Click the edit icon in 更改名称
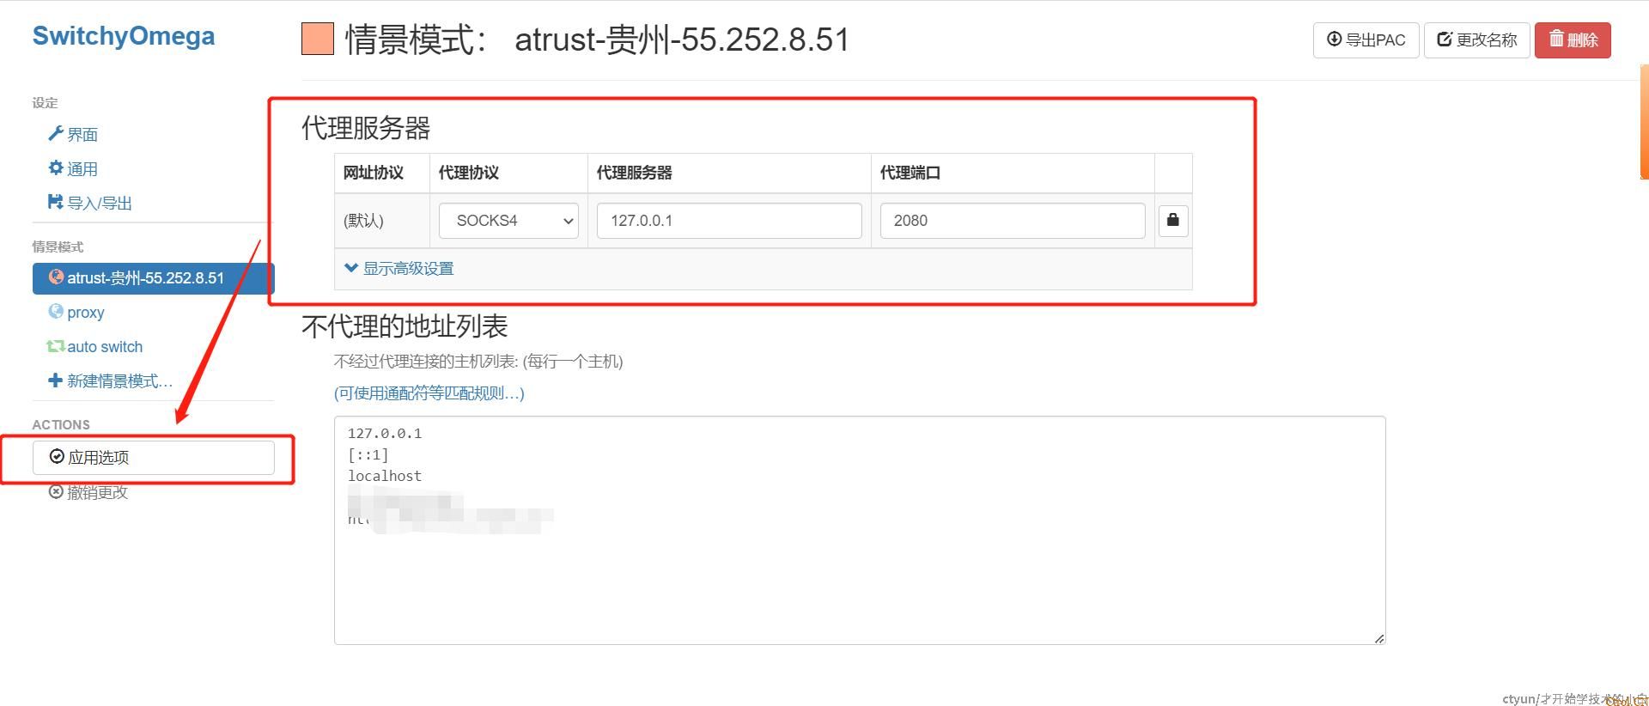Viewport: 1649px width, 706px height. (1445, 39)
